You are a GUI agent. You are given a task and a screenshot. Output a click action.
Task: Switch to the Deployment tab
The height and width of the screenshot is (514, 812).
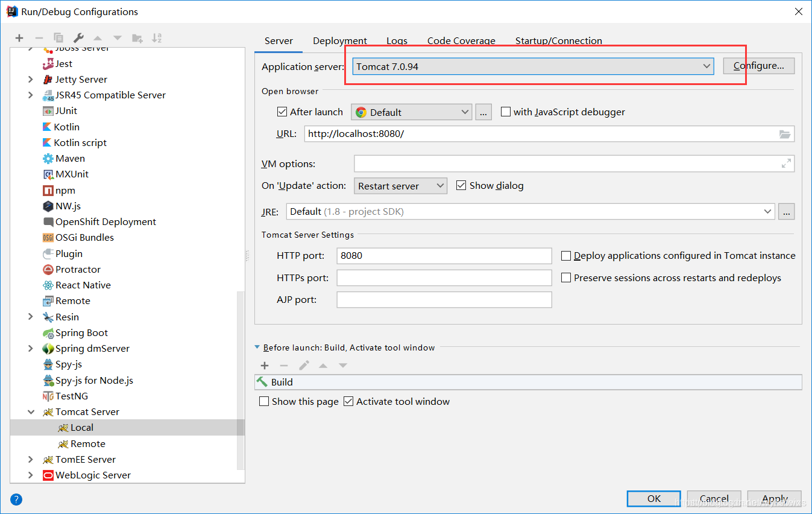340,40
